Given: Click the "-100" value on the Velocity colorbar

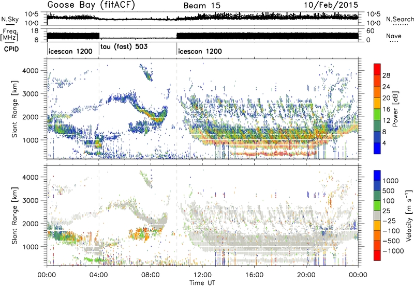Looking at the screenshot, I should (x=391, y=231).
